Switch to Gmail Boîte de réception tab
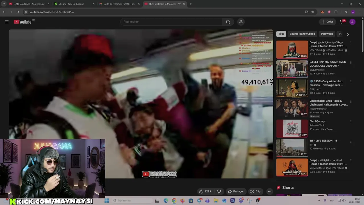This screenshot has height=205, width=364. (119, 4)
